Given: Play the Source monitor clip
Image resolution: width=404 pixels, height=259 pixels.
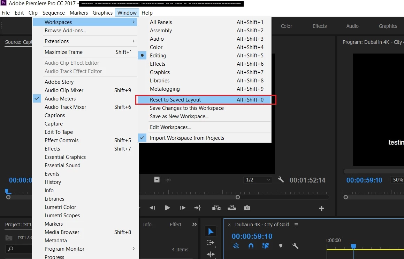Looking at the screenshot, I should (167, 208).
